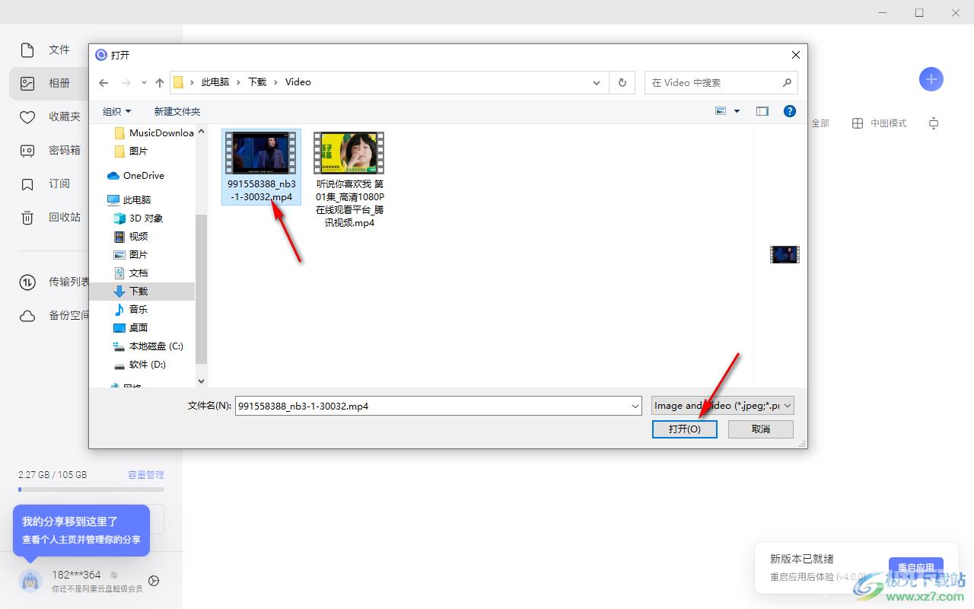Expand address bar history dropdown
This screenshot has width=974, height=609.
coord(597,82)
